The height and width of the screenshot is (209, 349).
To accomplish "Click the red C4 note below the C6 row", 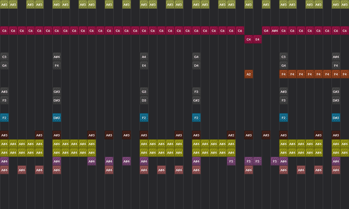I will 248,39.
